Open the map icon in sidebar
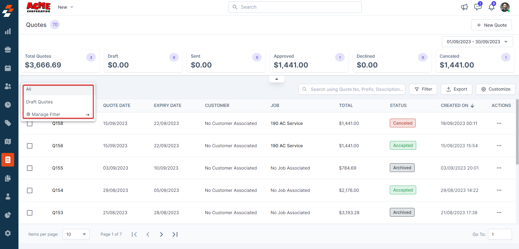Screen dimensions: 519x249 click(x=8, y=142)
